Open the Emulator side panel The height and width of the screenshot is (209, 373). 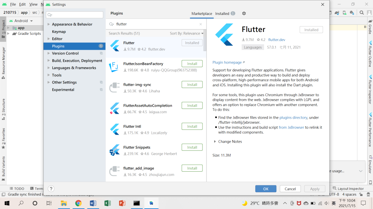coord(370,165)
